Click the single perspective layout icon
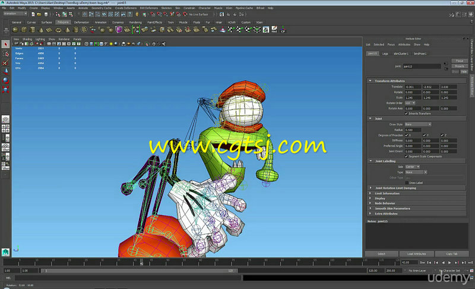This screenshot has width=475, height=289. pos(5,120)
